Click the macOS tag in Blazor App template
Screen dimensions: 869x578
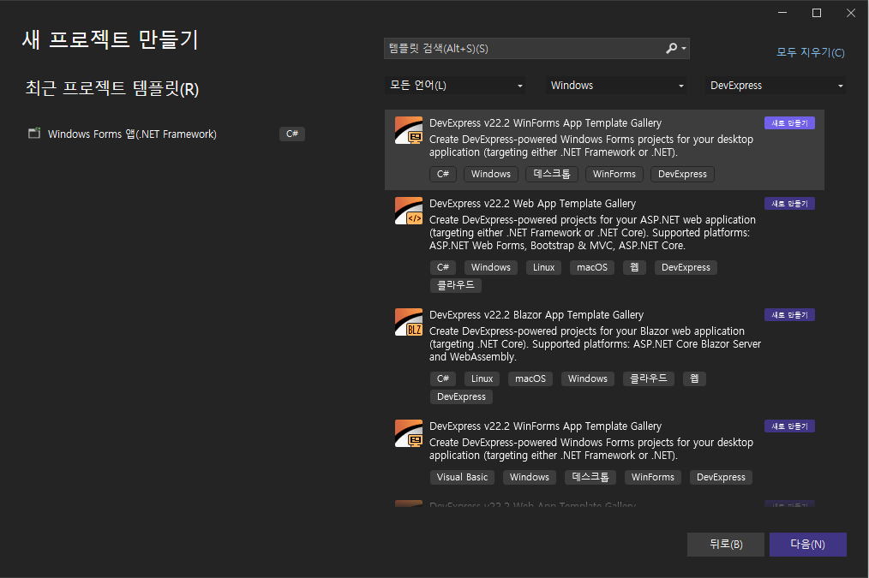pyautogui.click(x=530, y=378)
